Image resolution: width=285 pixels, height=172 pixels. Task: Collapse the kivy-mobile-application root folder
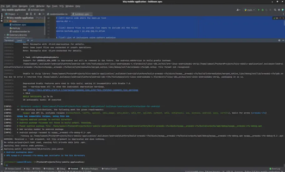click(x=5, y=18)
